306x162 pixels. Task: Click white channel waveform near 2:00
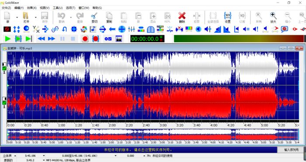point(112,68)
